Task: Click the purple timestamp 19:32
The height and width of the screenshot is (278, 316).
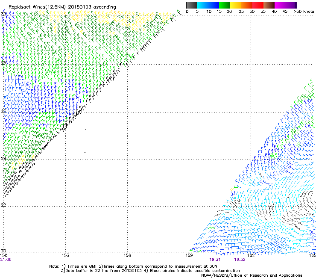Action: [240, 260]
